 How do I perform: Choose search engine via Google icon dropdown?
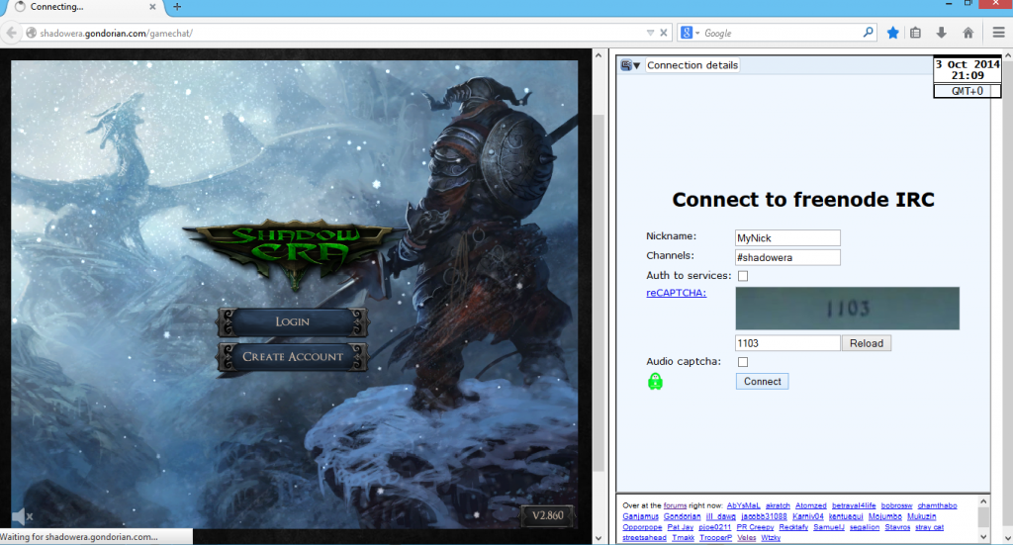690,33
